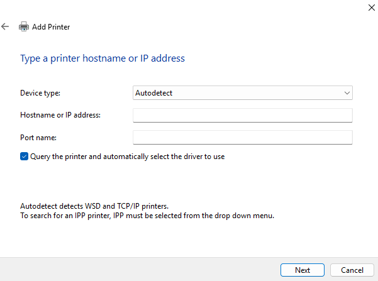Click the 'automatically select the driver' checkbox label
This screenshot has height=281, width=378.
128,157
